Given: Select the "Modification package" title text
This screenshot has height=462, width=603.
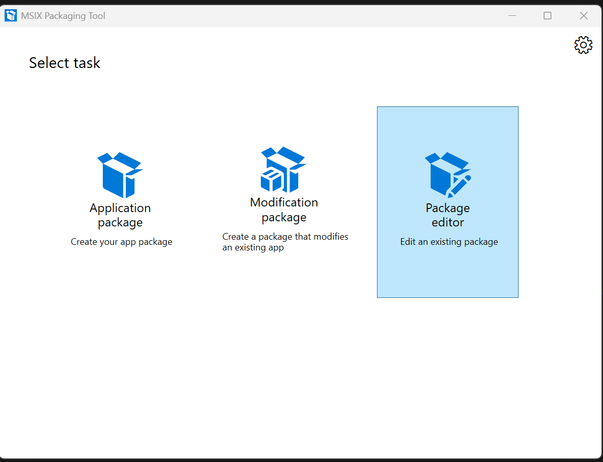Looking at the screenshot, I should coord(284,210).
